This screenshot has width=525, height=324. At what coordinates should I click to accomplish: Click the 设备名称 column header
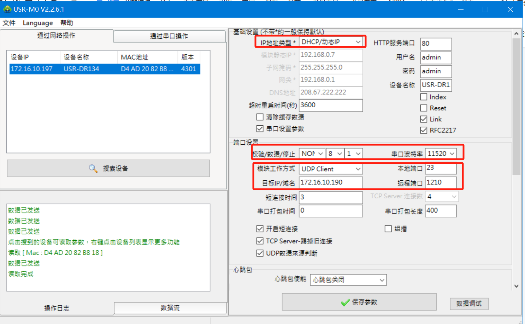[x=89, y=57]
